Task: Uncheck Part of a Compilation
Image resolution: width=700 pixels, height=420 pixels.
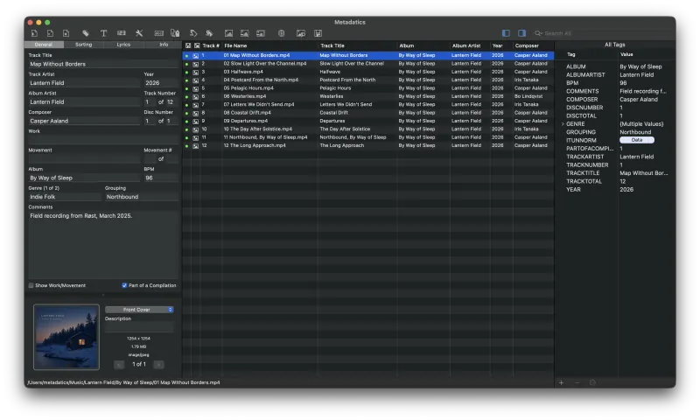Action: [x=124, y=285]
